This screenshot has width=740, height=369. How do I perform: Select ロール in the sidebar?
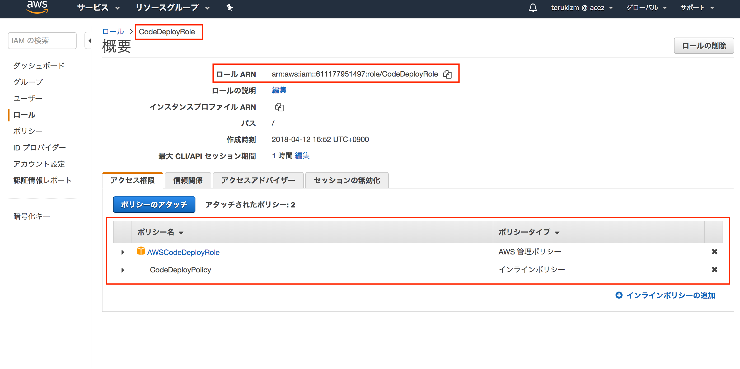[24, 115]
